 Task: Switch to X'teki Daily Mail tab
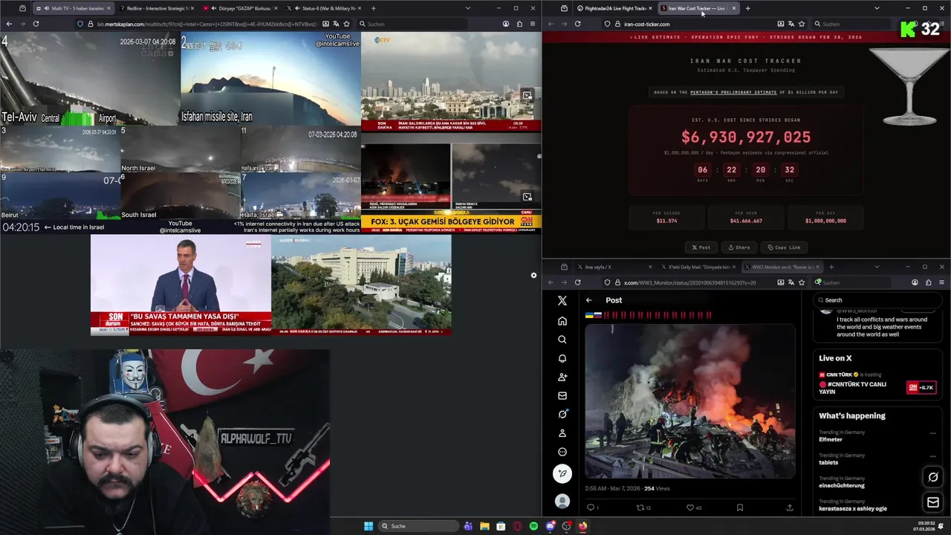[x=696, y=267]
